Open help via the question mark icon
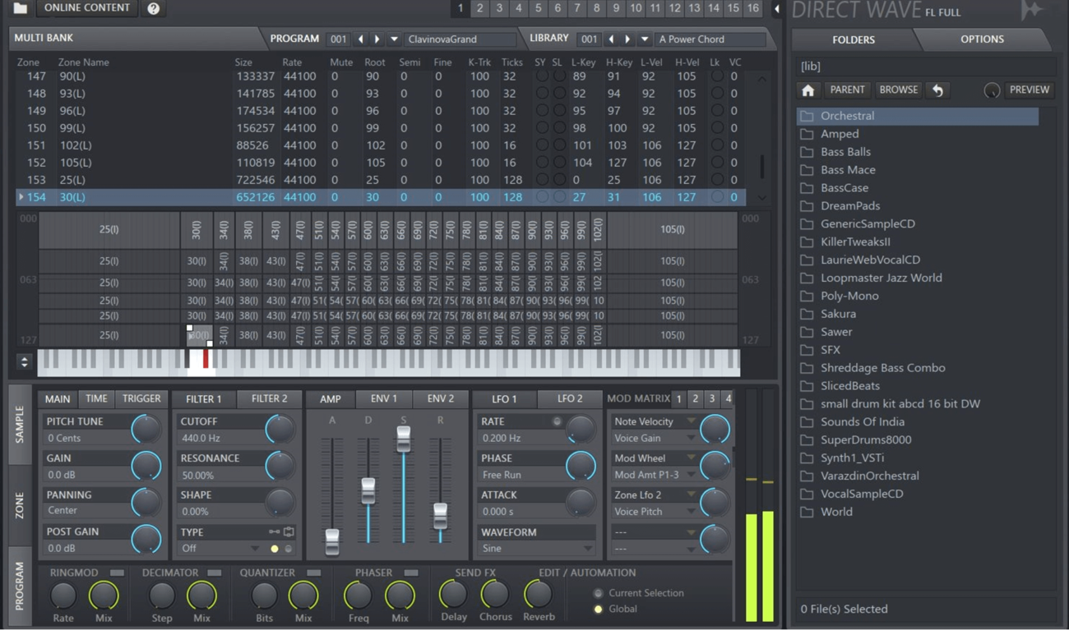Image resolution: width=1069 pixels, height=630 pixels. 153,8
